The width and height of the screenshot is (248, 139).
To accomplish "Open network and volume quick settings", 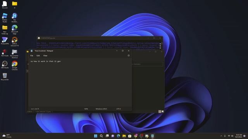I will [231, 136].
